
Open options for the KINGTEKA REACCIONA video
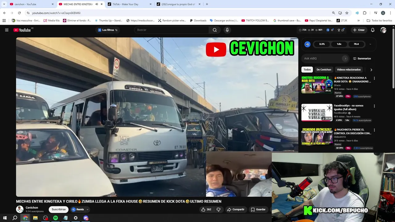[374, 78]
